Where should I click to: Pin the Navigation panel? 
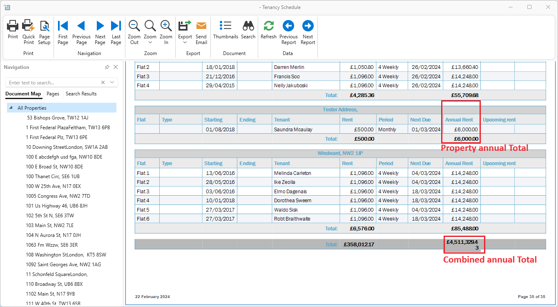tap(107, 67)
